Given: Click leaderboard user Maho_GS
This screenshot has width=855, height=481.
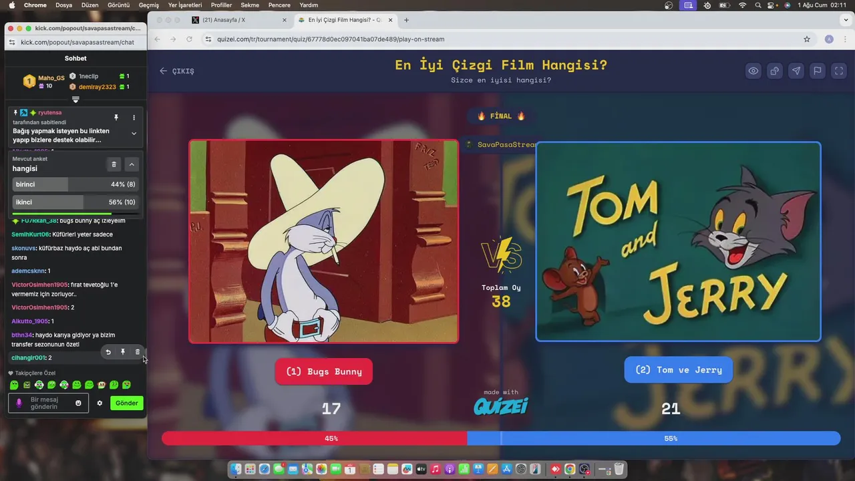Looking at the screenshot, I should tap(51, 78).
